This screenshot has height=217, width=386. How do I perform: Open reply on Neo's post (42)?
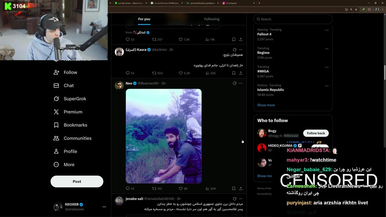point(130,188)
